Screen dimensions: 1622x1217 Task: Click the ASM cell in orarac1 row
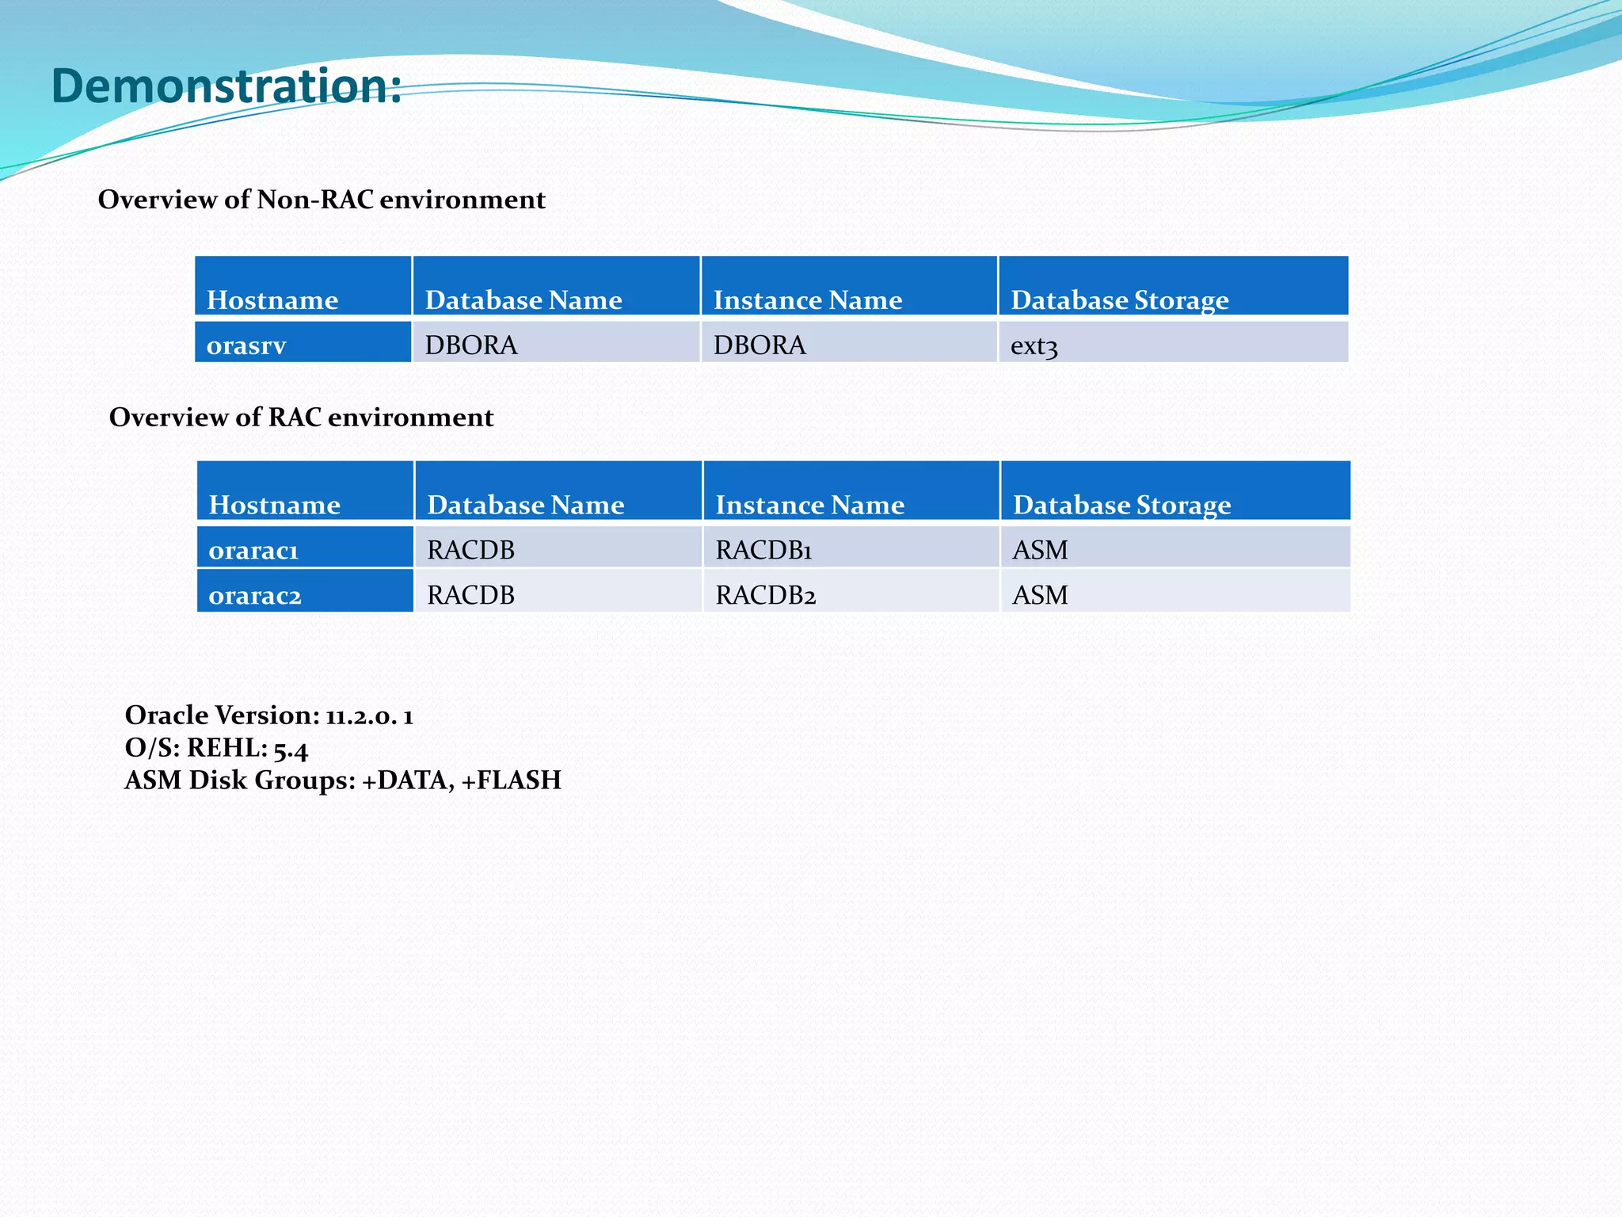click(1040, 550)
